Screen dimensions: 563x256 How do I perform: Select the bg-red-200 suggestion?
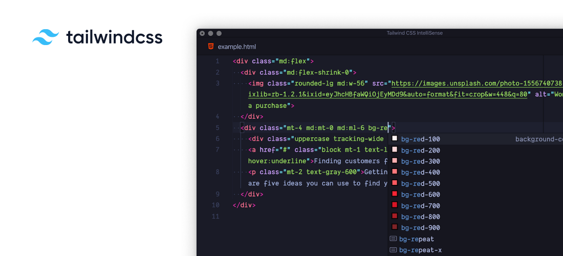pos(475,150)
